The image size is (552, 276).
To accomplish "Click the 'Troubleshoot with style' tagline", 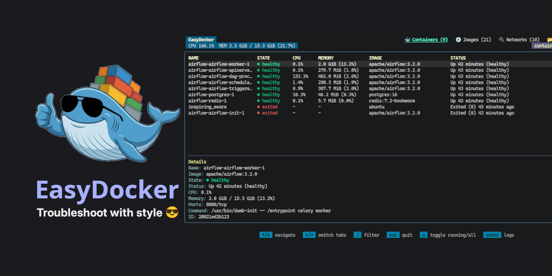I will 100,213.
